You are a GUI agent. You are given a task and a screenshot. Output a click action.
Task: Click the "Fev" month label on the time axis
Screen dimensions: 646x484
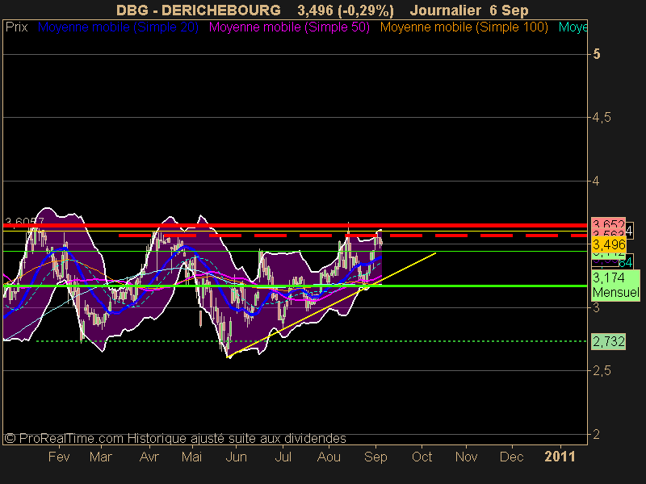(x=59, y=457)
